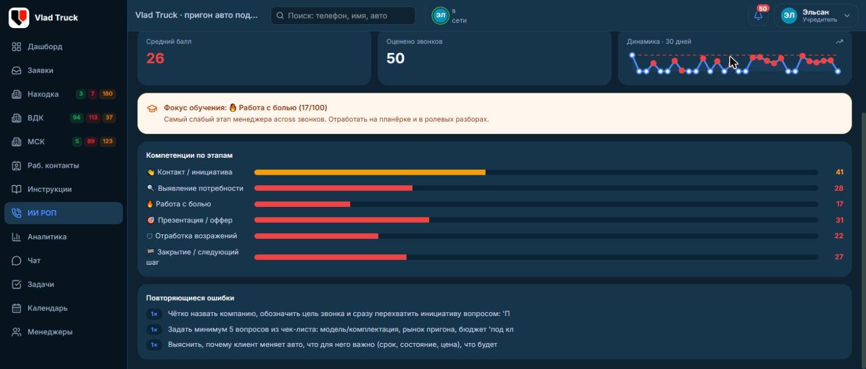Click the ВДК green badge 94
866x369 pixels.
pyautogui.click(x=77, y=118)
